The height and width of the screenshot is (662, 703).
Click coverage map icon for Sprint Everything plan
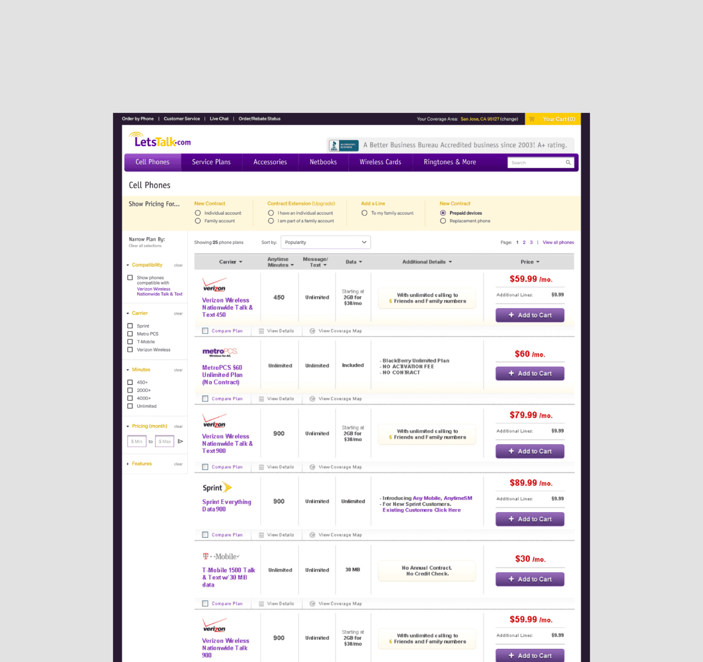[312, 535]
